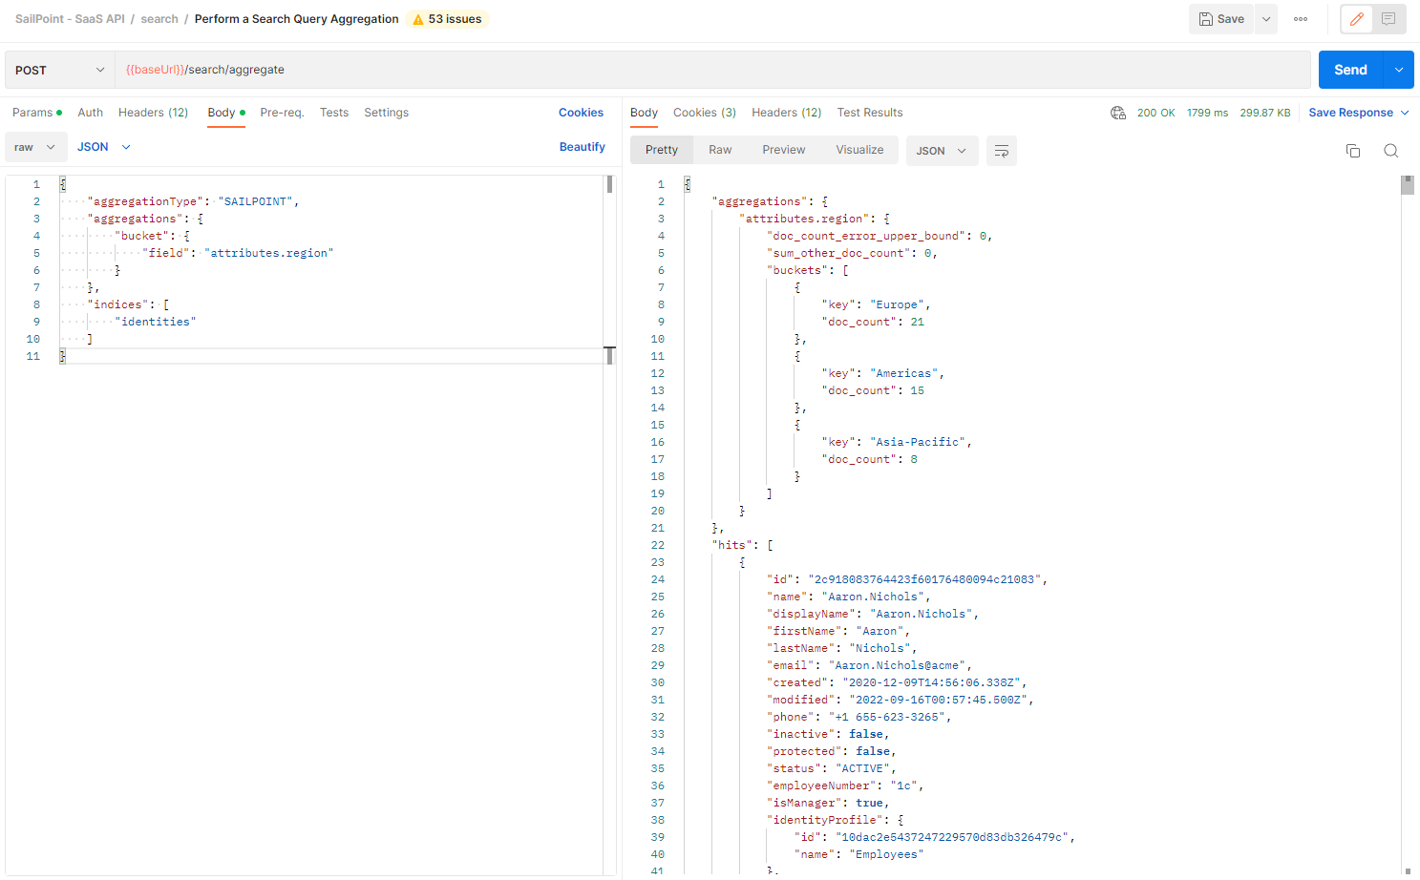This screenshot has width=1420, height=880.
Task: Toggle line wrapping in the response viewer
Action: coord(1001,151)
